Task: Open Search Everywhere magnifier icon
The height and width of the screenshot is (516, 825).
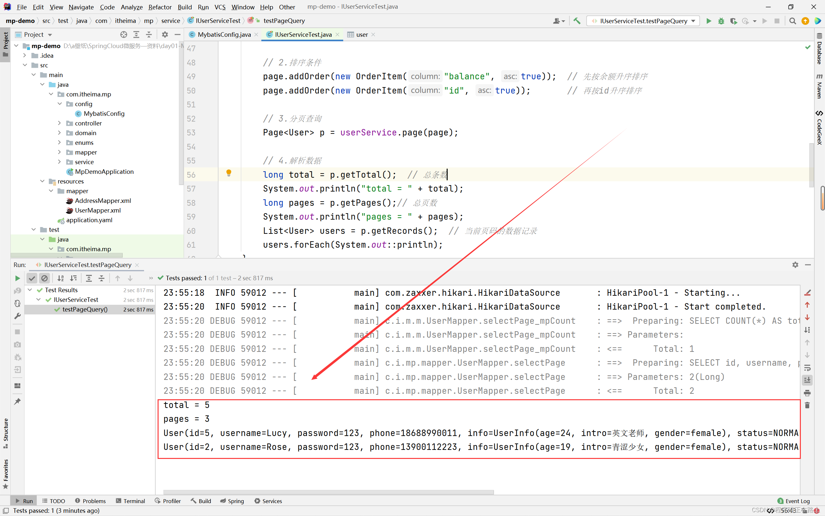Action: click(793, 21)
